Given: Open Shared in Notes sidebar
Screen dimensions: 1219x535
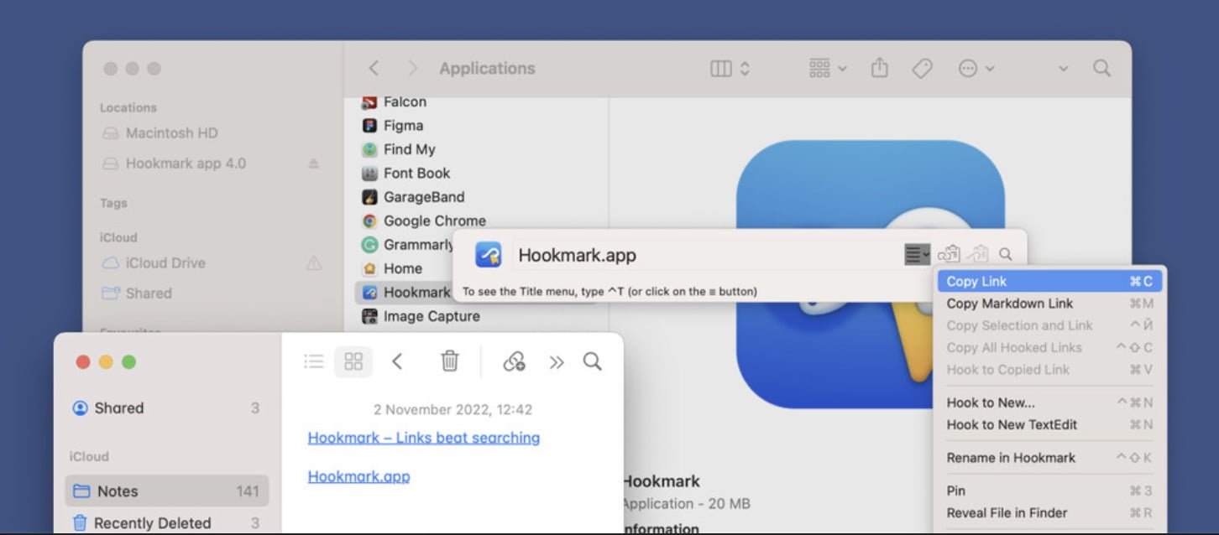Looking at the screenshot, I should [166, 408].
